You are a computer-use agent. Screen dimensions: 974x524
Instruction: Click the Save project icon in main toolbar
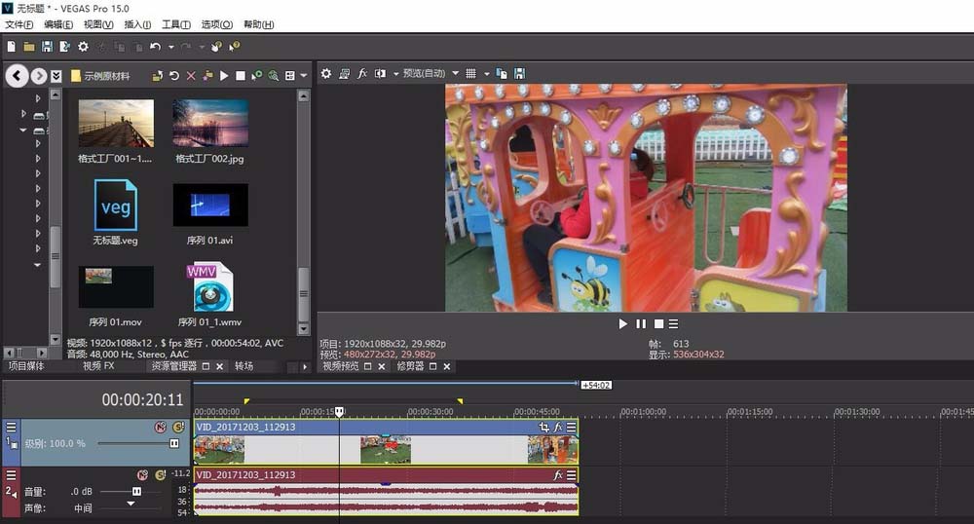coord(46,46)
